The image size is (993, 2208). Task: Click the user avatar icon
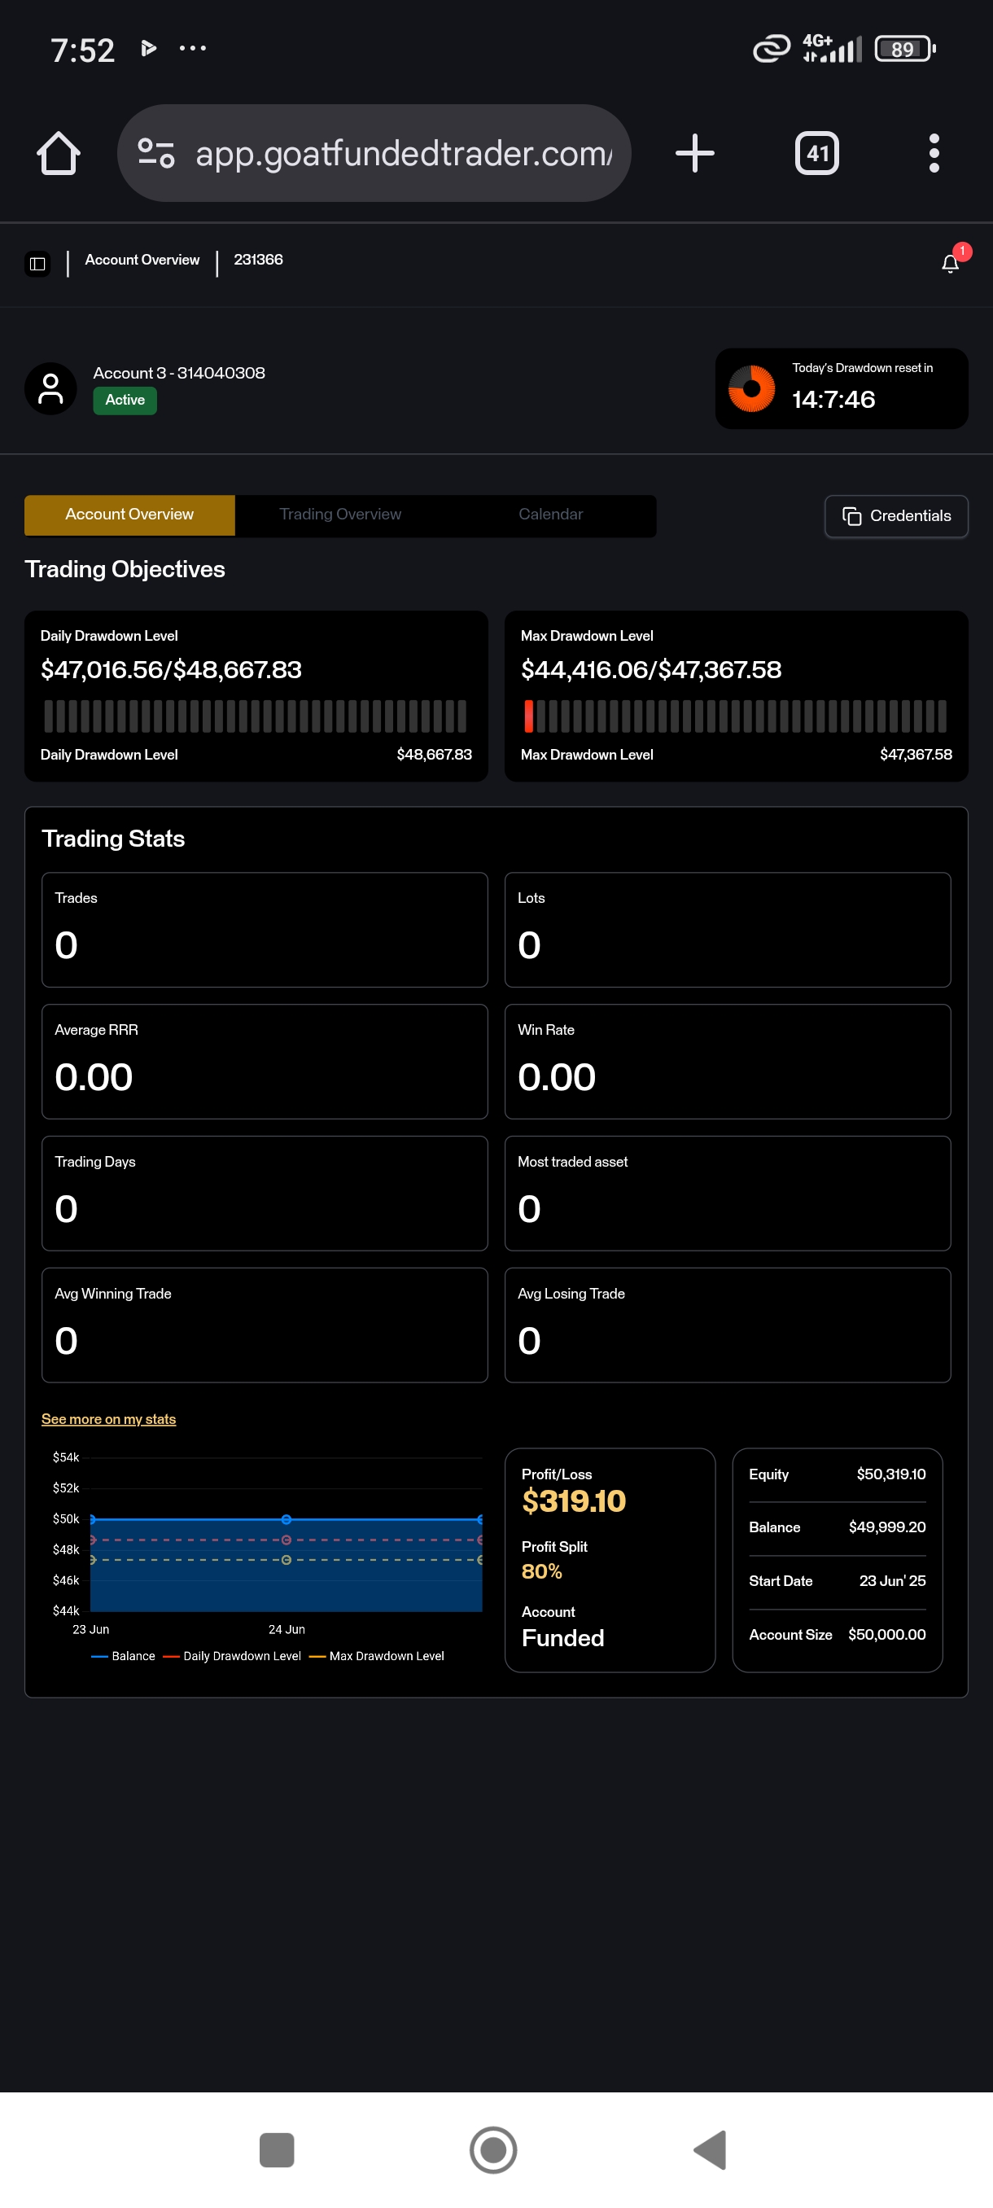click(50, 388)
